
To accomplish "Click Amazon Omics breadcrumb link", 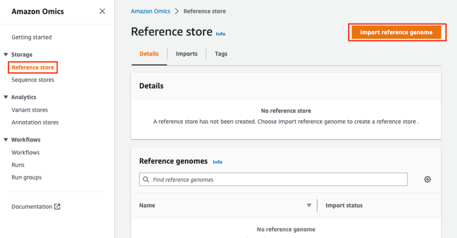I will [150, 11].
